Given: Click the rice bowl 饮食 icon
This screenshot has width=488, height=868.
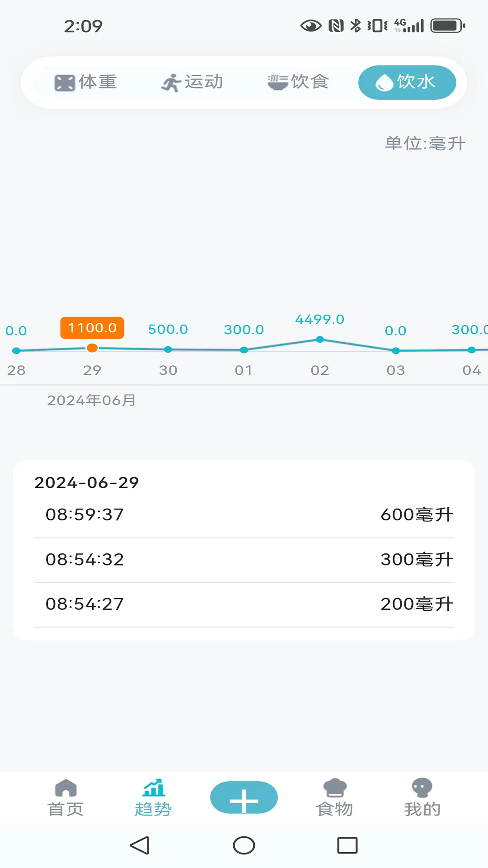Looking at the screenshot, I should 277,82.
